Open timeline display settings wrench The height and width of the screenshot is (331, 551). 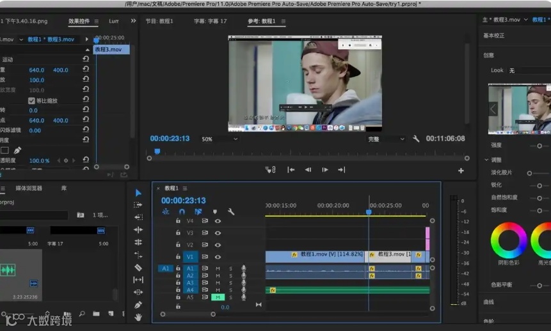(x=231, y=212)
